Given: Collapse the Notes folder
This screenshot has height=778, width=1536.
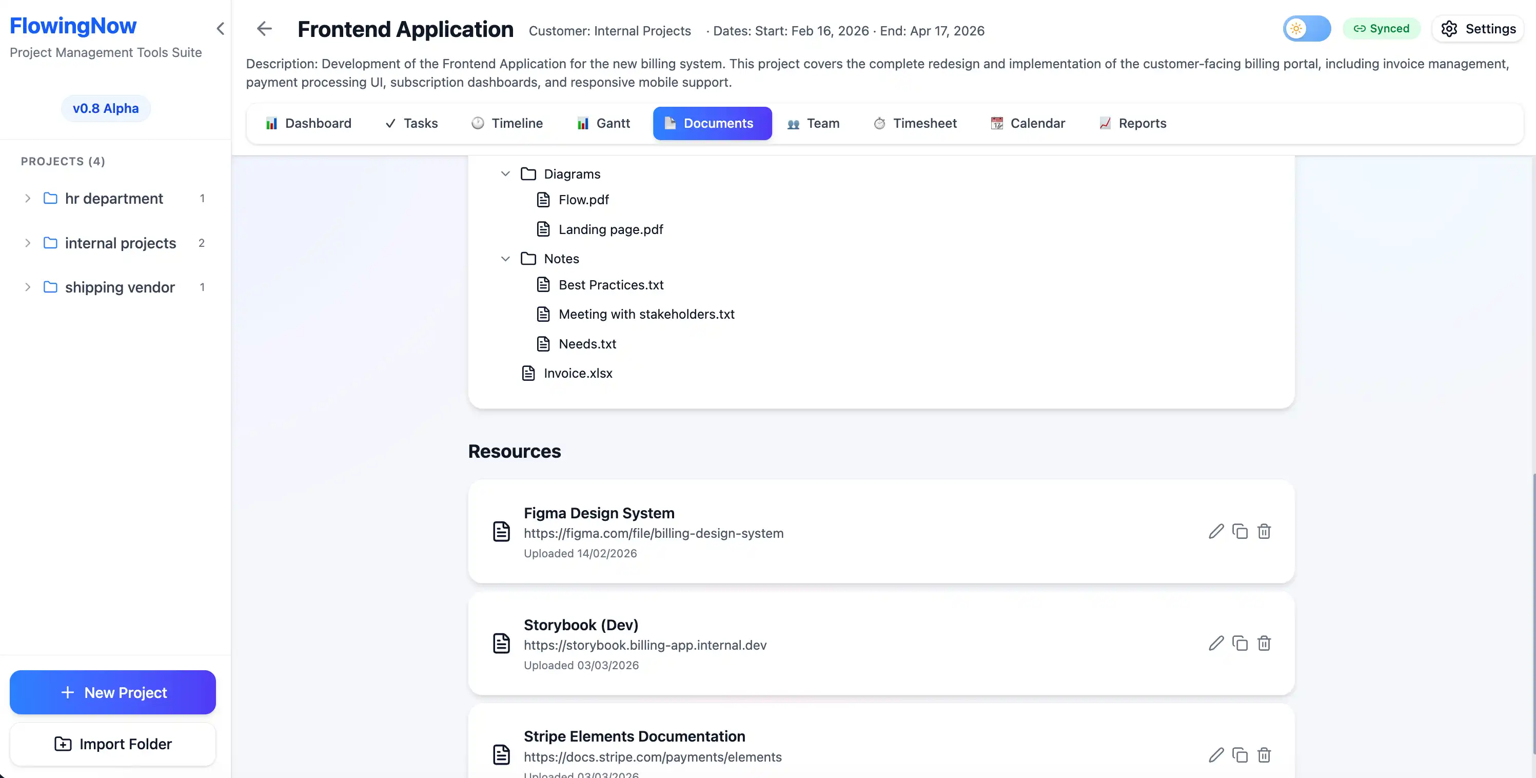Looking at the screenshot, I should (505, 258).
